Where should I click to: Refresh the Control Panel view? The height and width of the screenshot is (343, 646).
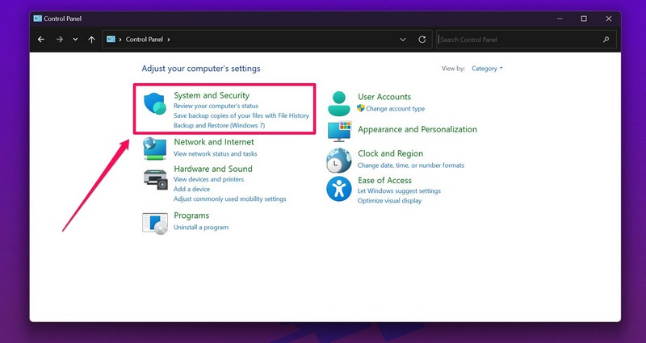tap(422, 39)
